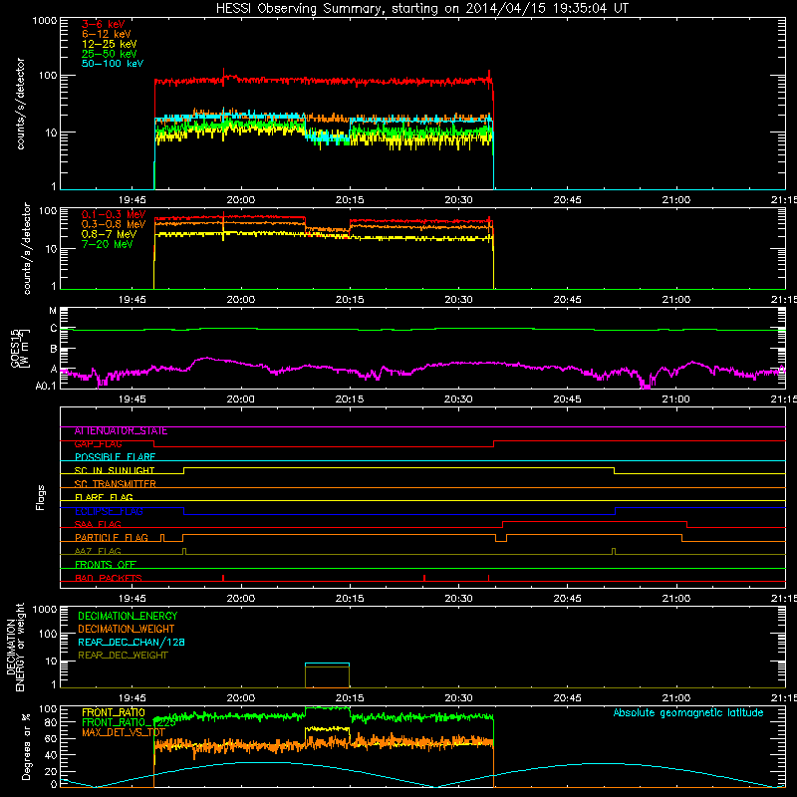The image size is (797, 797).
Task: Click the 1000 tick label on the top plot
Action: (x=45, y=21)
